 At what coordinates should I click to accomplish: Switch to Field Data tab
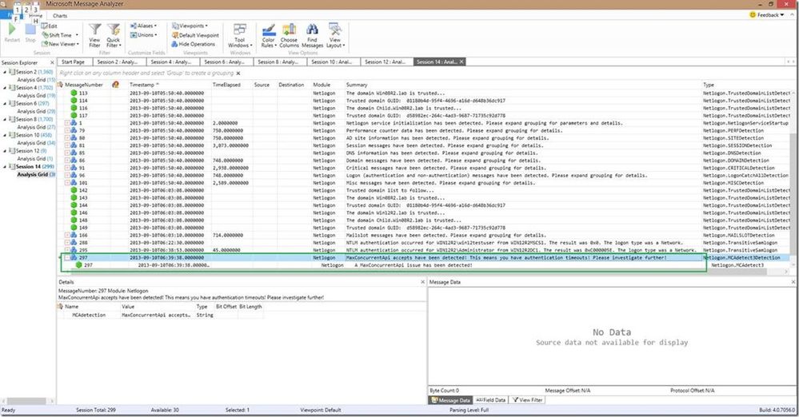(491, 400)
